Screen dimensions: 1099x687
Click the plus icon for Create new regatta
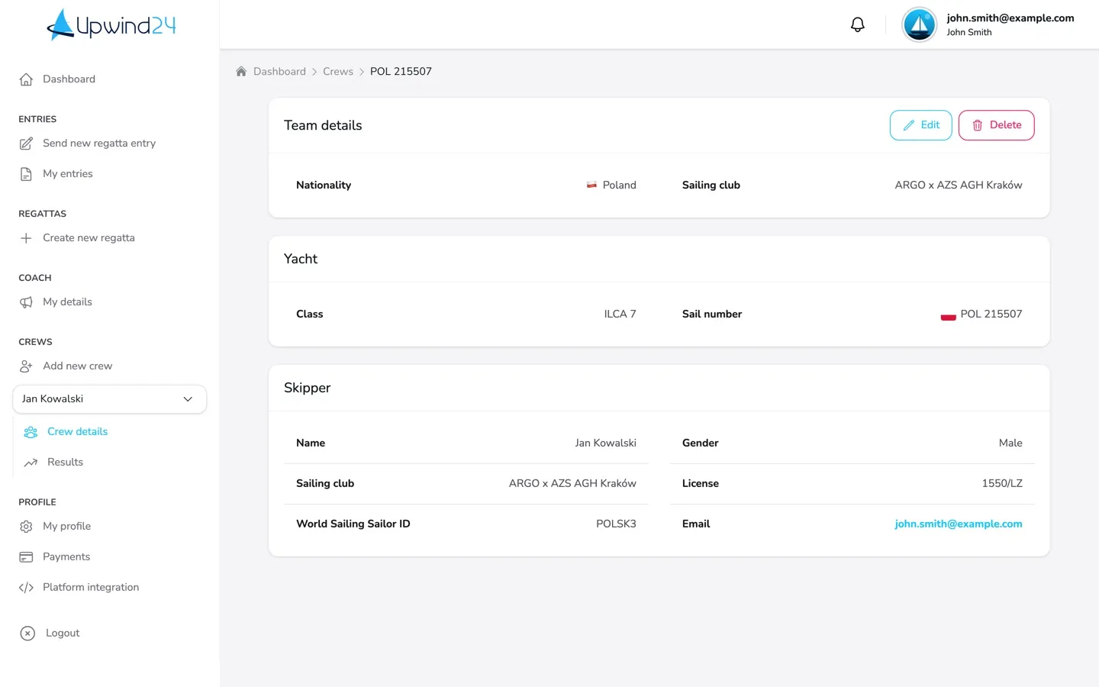(26, 238)
